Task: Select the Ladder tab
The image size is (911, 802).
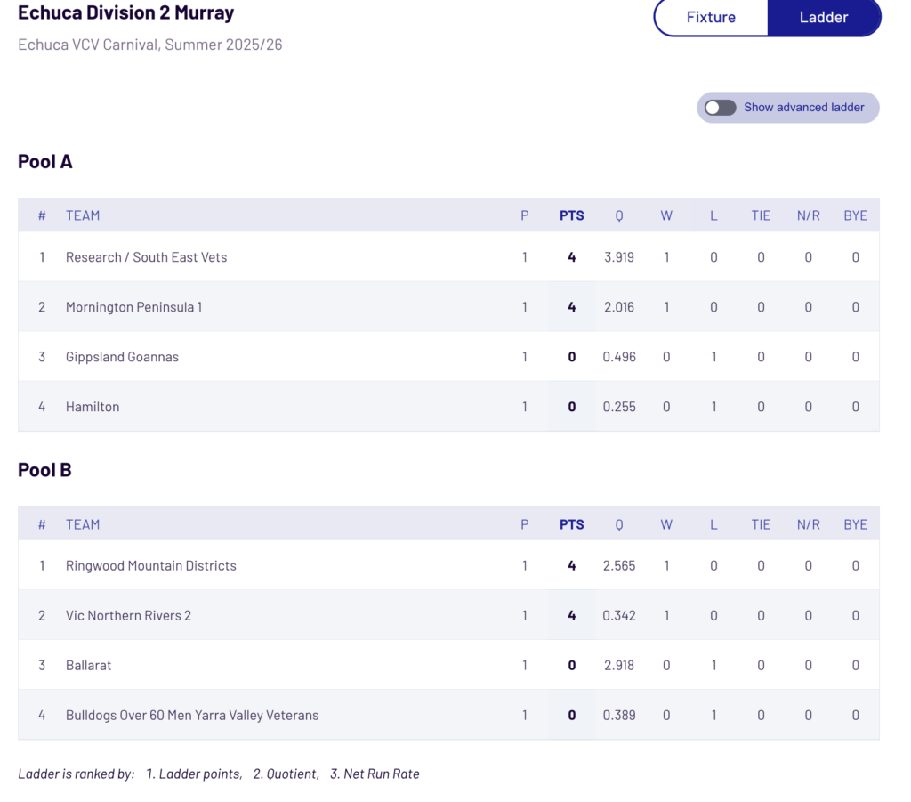Action: pos(824,17)
